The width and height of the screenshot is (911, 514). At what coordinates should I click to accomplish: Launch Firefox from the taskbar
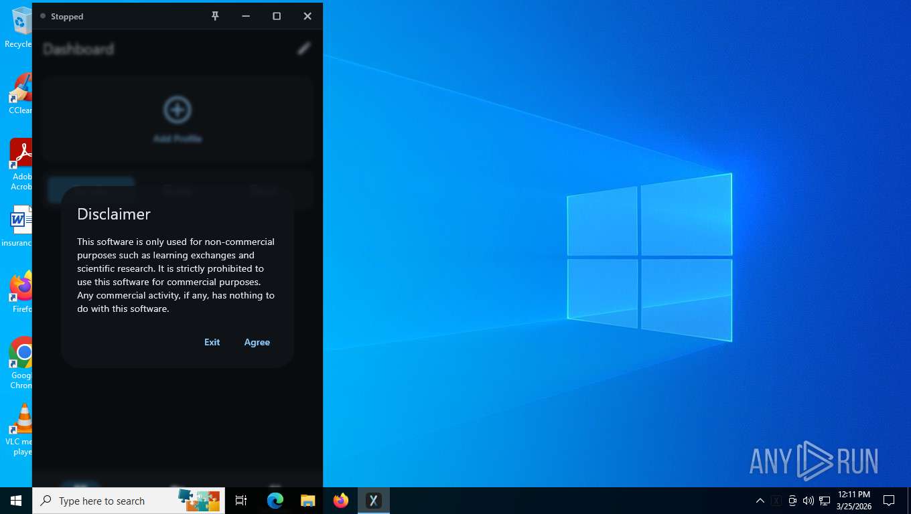point(341,501)
